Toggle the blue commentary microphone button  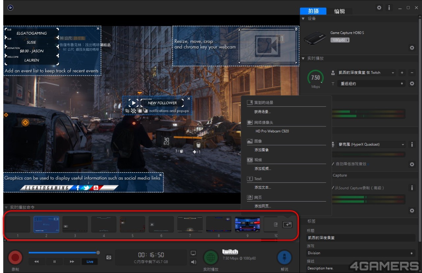coord(284,257)
